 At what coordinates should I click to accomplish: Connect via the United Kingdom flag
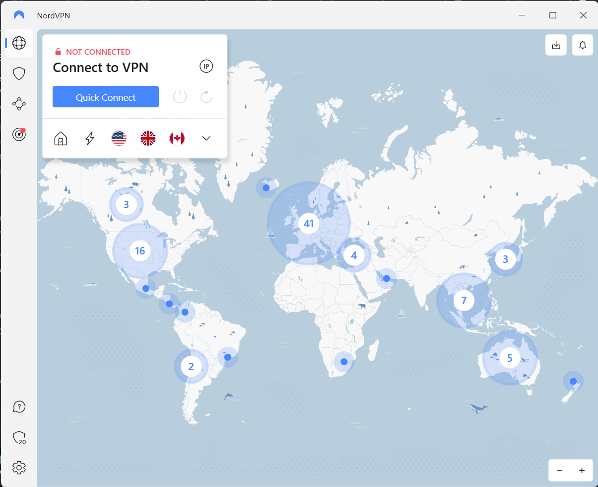148,138
